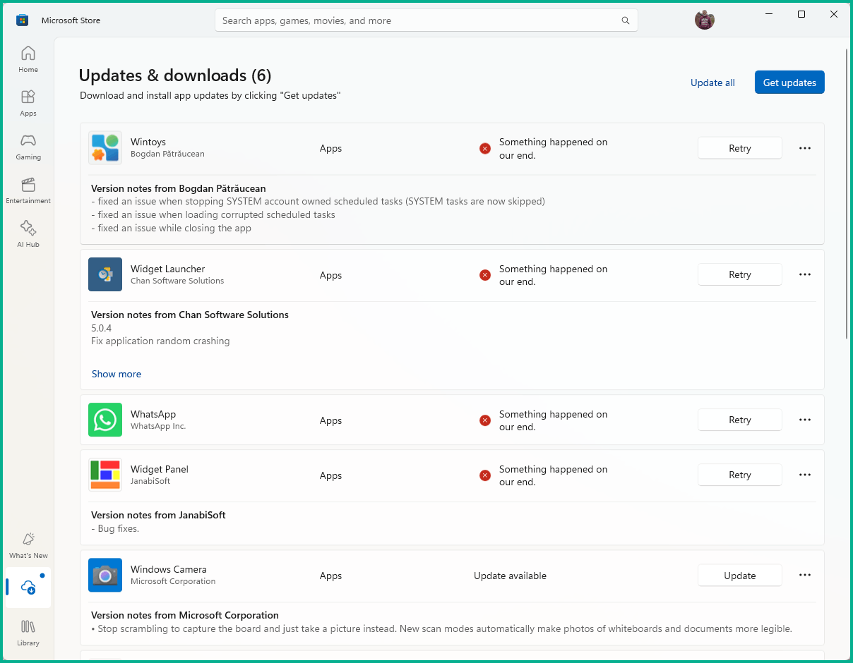Click the Wintoys error status icon
This screenshot has width=853, height=663.
(x=485, y=148)
